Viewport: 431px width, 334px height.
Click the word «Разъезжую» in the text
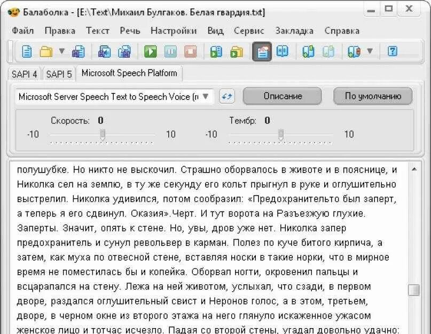303,214
